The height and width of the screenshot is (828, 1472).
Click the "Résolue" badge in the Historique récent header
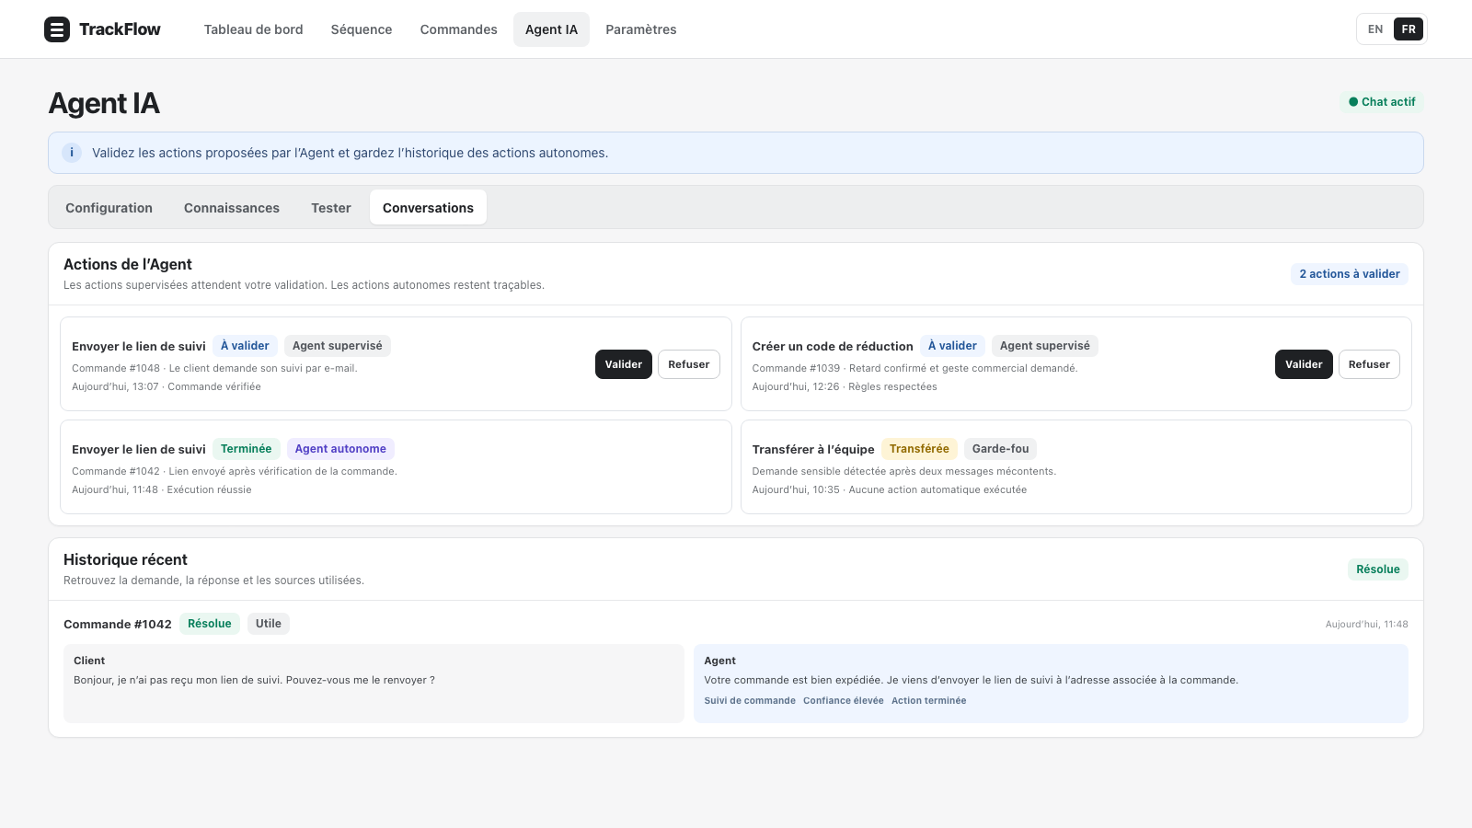tap(1378, 569)
